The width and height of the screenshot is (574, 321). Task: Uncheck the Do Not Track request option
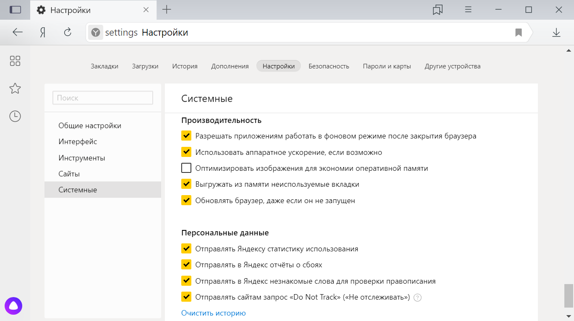(186, 297)
